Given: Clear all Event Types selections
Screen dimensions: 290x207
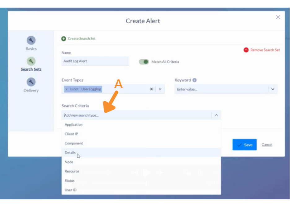Looking at the screenshot, I should pos(152,89).
